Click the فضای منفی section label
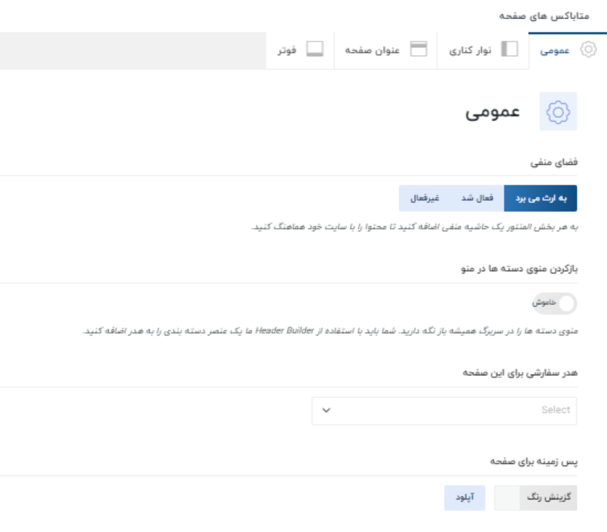The image size is (607, 532). [x=554, y=162]
